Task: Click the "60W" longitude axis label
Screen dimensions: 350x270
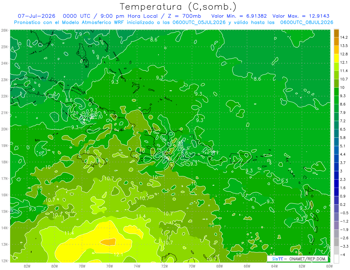Action: [x=329, y=266]
